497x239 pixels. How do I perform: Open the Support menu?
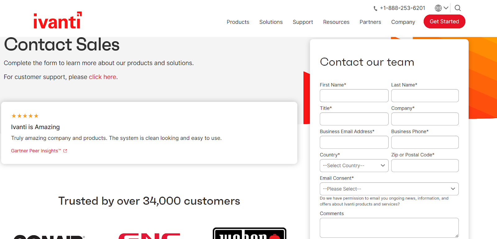point(303,22)
